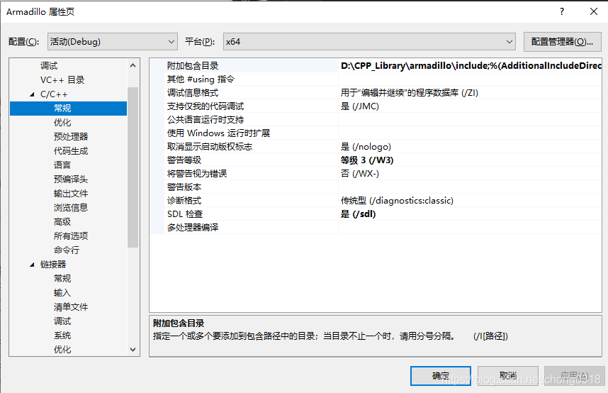Select 诊断格式 property name
This screenshot has height=393, width=608.
184,200
